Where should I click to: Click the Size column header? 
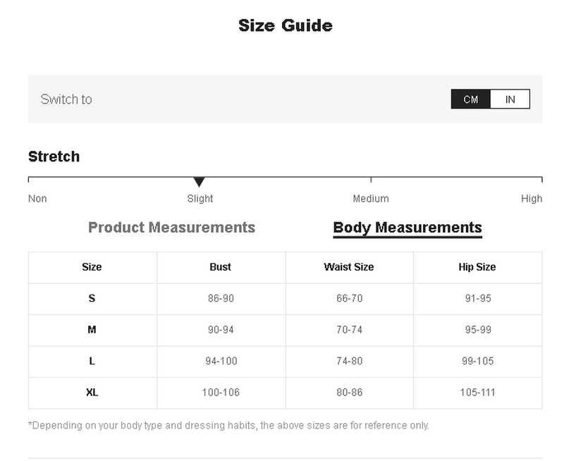click(x=92, y=267)
